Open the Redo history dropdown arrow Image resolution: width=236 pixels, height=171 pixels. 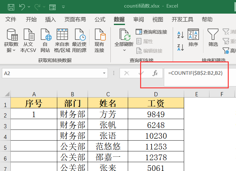click(x=44, y=7)
